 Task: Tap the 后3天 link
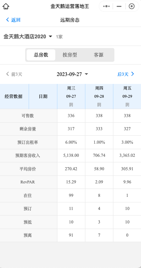pos(123,74)
